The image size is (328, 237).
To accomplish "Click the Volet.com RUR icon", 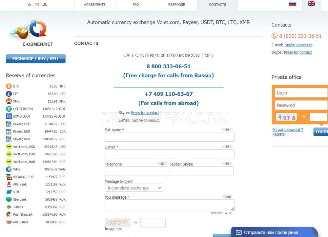I will point(9,162).
